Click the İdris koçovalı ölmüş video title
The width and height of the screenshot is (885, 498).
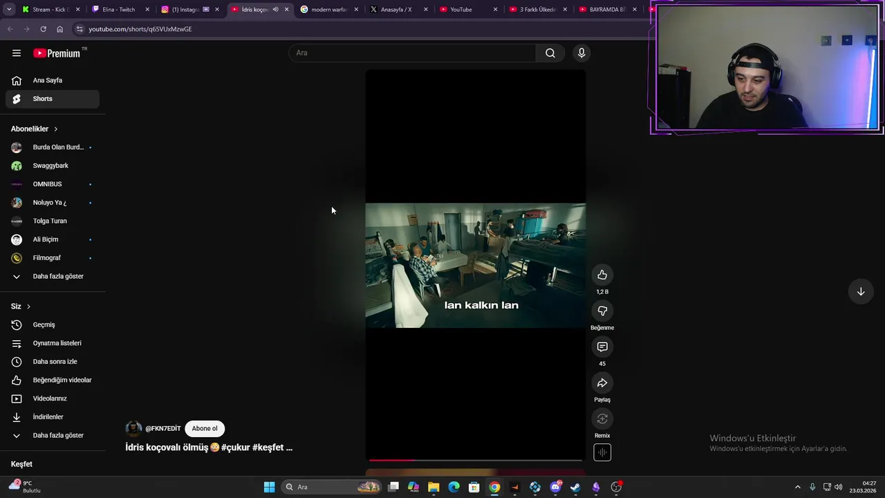click(209, 448)
